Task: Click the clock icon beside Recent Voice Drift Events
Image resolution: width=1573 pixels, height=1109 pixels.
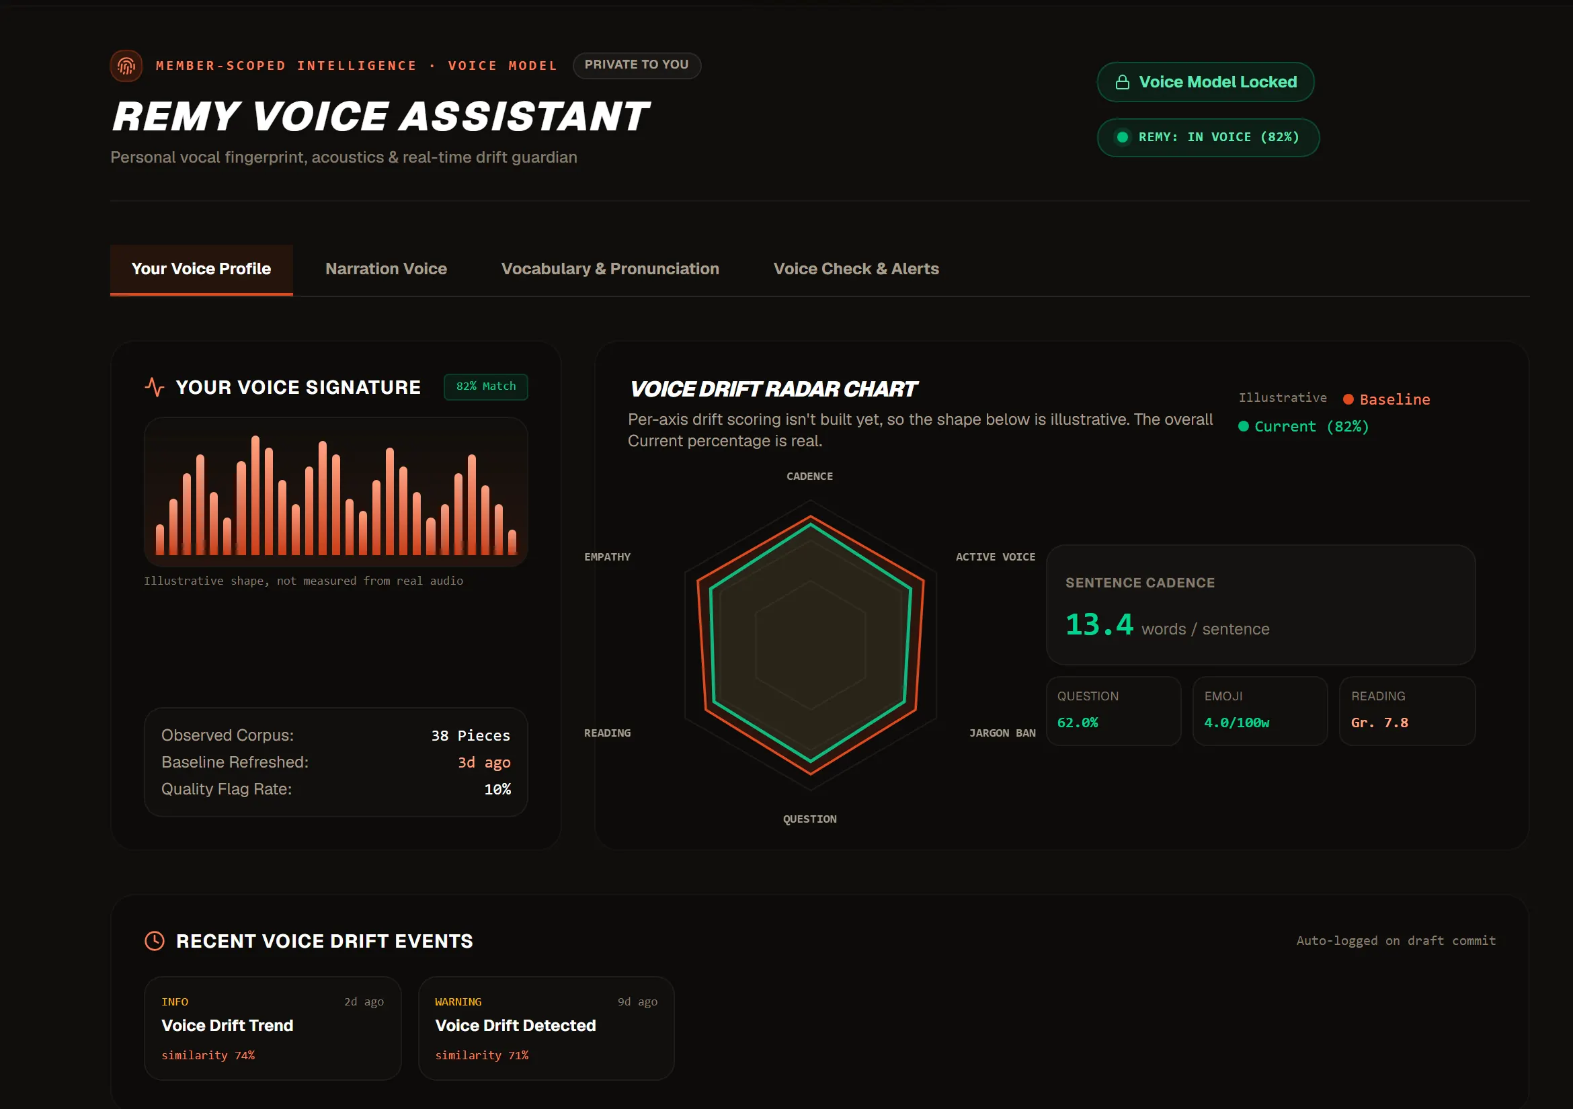Action: pos(155,940)
